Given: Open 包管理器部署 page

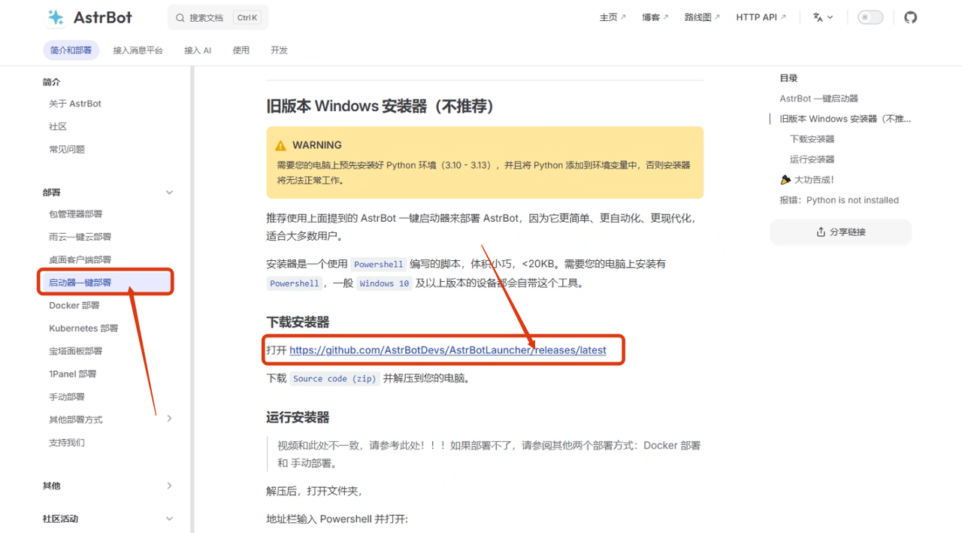Looking at the screenshot, I should 76,214.
